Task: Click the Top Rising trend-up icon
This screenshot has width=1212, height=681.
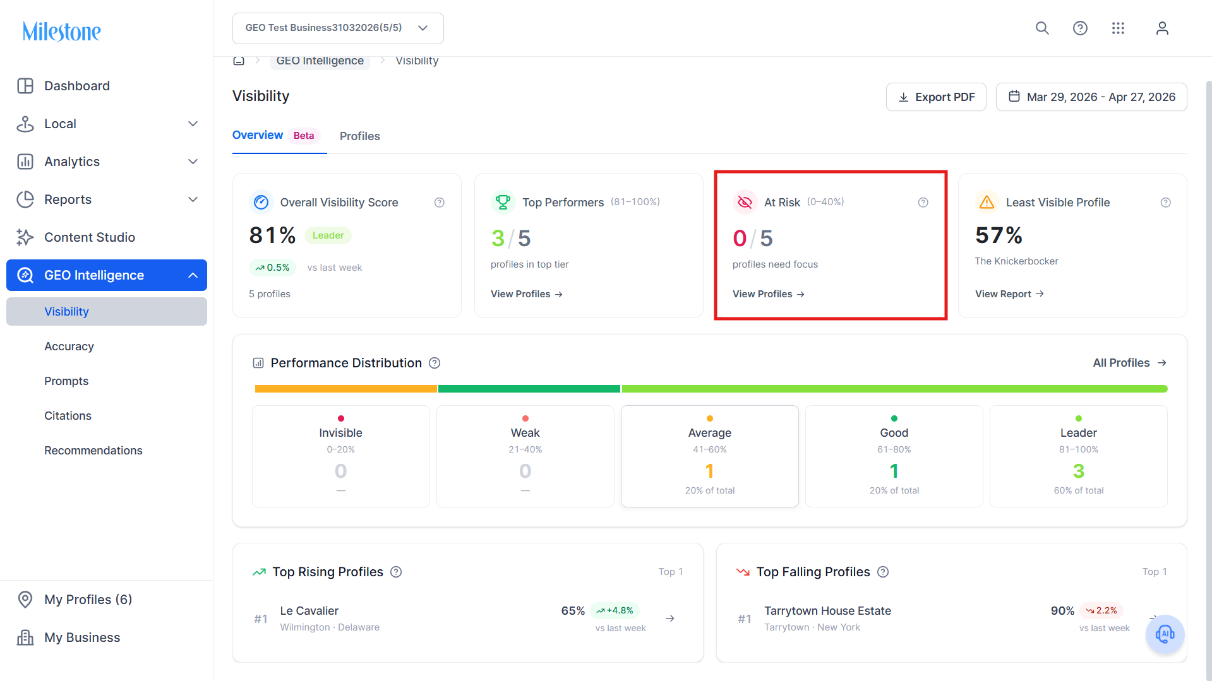Action: coord(259,572)
